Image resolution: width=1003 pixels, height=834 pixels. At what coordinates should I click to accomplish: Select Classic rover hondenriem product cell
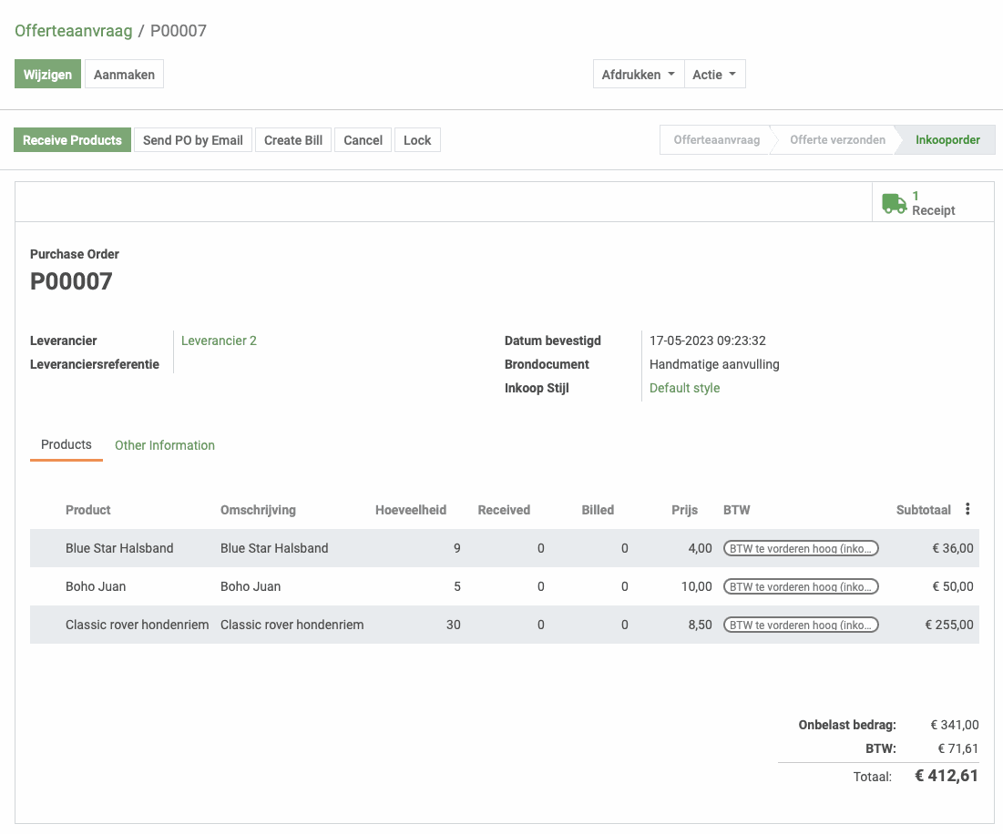(x=137, y=625)
